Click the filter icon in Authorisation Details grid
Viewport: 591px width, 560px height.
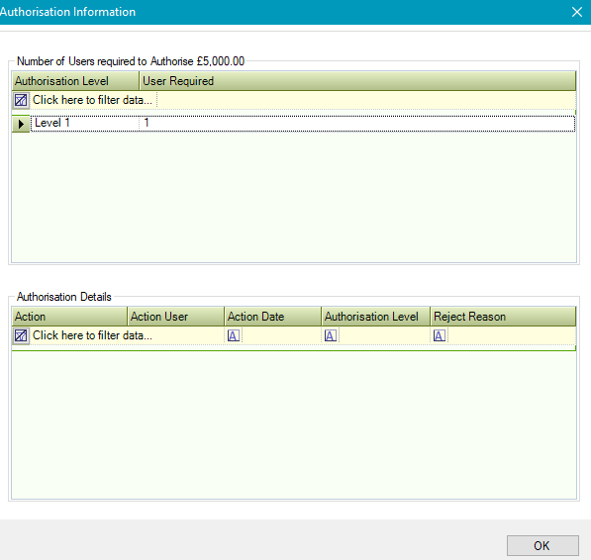point(21,335)
